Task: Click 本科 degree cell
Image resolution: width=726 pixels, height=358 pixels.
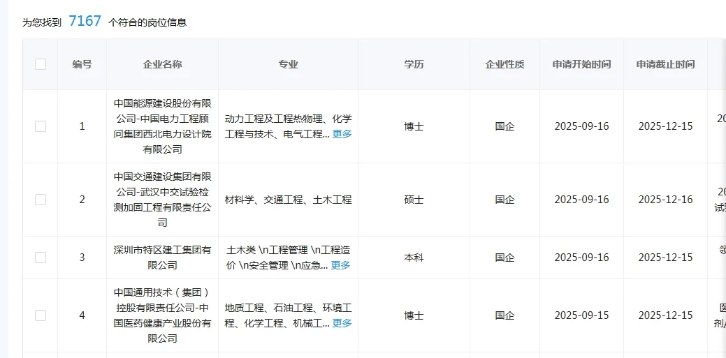Action: (x=414, y=258)
